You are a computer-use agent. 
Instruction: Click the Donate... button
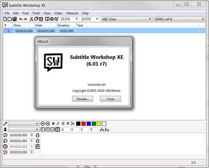(83, 99)
